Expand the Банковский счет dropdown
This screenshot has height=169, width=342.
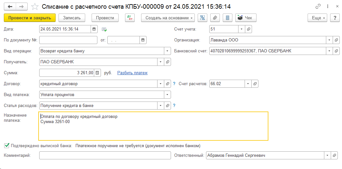(329, 51)
